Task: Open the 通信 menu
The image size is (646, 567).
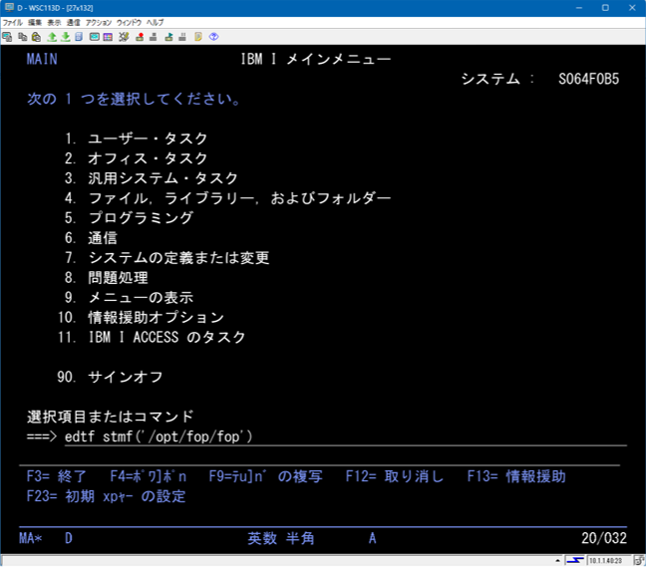Action: click(x=74, y=22)
